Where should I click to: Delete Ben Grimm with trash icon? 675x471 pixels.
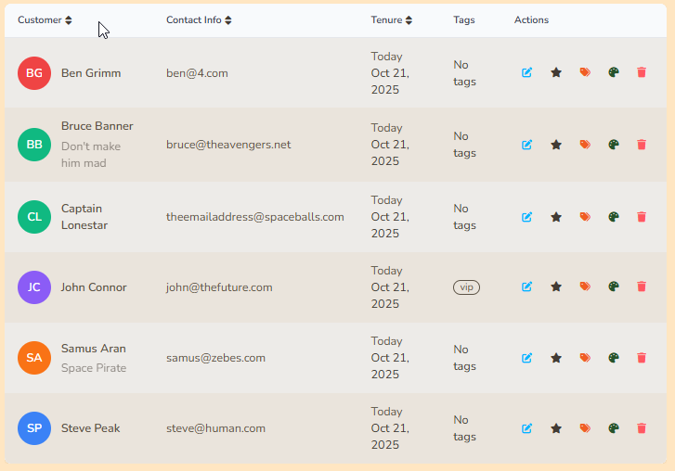(x=642, y=72)
